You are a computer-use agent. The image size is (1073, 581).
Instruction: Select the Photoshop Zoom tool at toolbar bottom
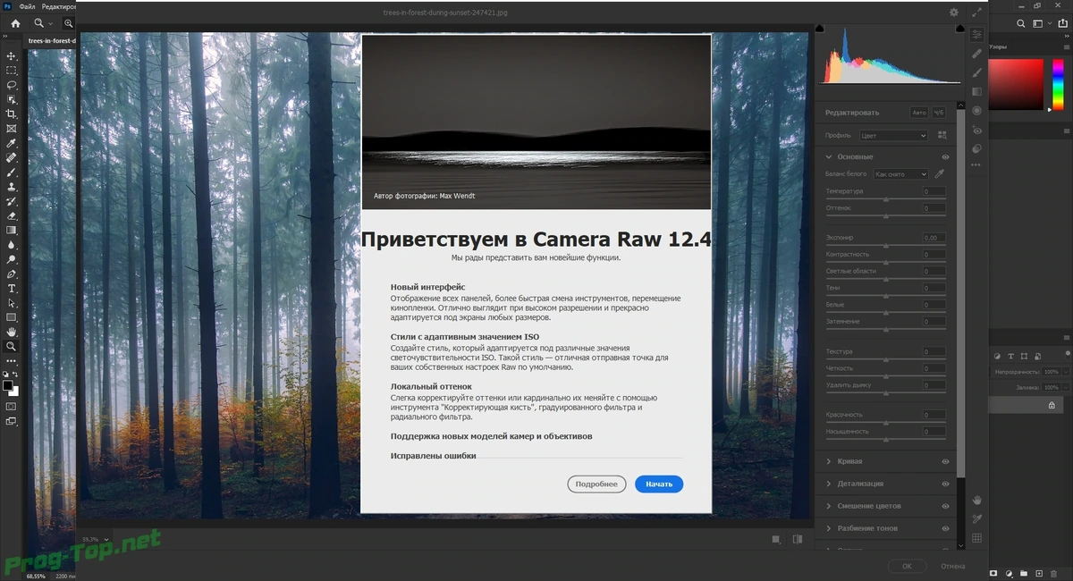(x=12, y=346)
